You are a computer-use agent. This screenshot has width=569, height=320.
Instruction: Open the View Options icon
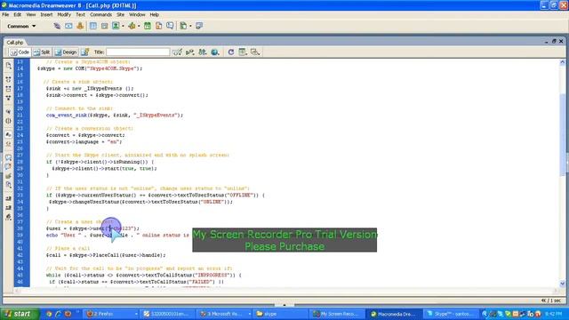coord(243,52)
